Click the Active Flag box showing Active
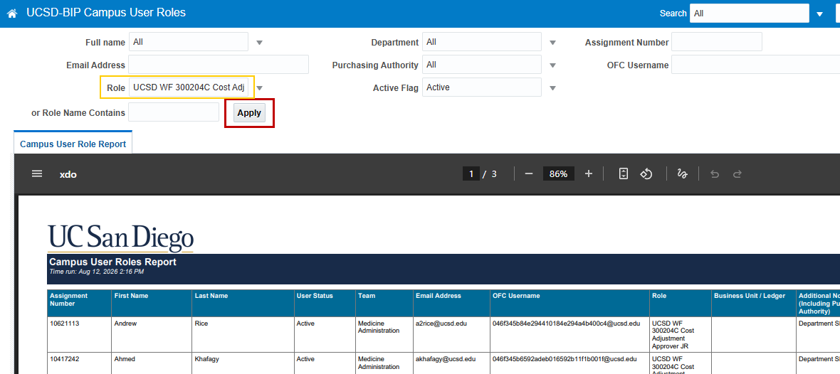This screenshot has width=840, height=374. 482,87
